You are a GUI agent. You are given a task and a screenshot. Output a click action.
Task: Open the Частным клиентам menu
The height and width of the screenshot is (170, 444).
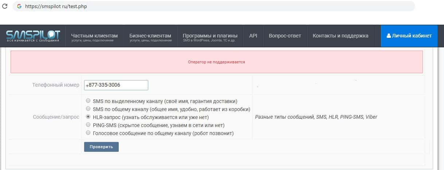[x=94, y=36]
